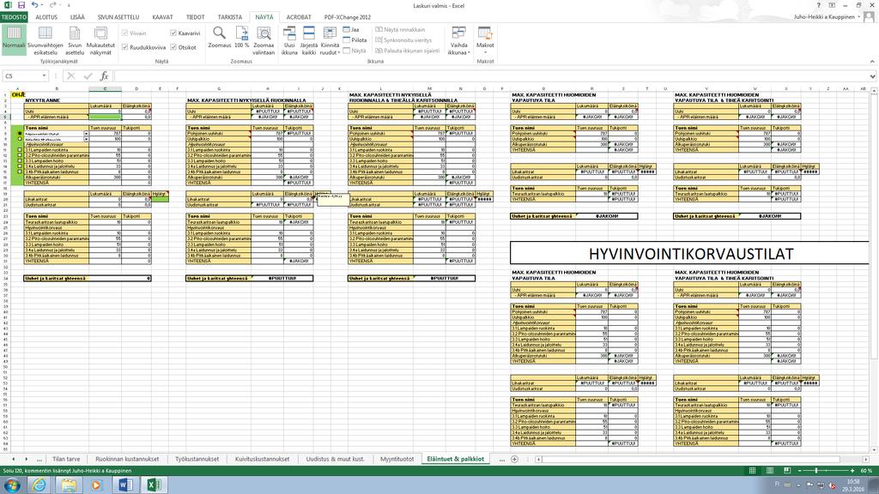Undo the last action

(x=34, y=5)
